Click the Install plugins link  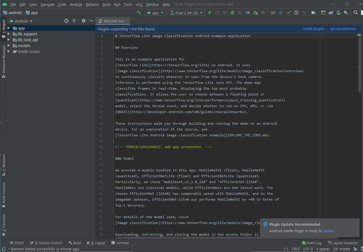[314, 29]
